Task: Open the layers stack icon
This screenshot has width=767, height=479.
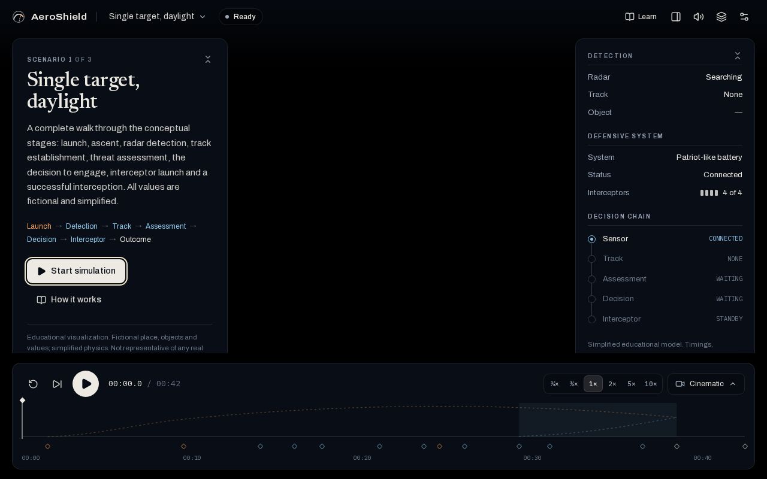Action: point(721,17)
